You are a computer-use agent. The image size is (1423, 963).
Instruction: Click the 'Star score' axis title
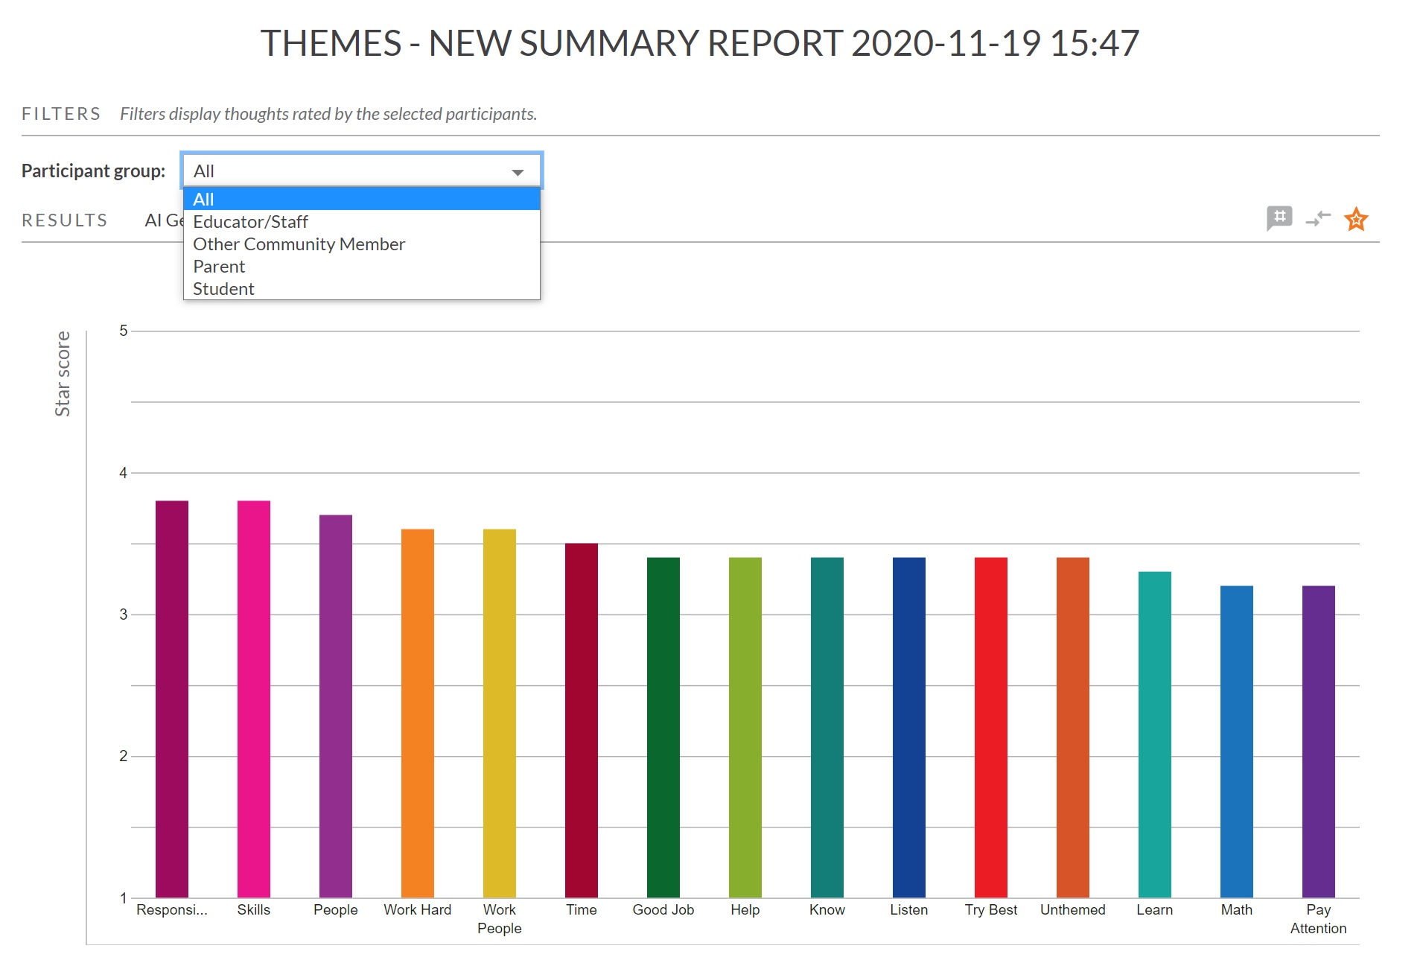tap(63, 374)
